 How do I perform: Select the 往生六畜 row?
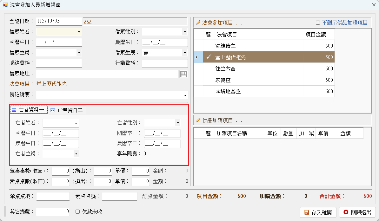coord(264,68)
